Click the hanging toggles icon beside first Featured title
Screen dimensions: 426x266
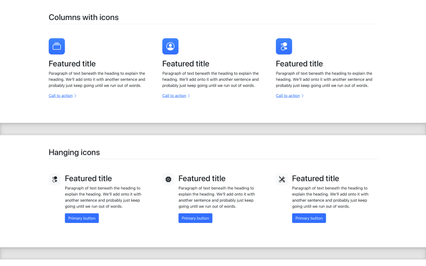point(55,179)
